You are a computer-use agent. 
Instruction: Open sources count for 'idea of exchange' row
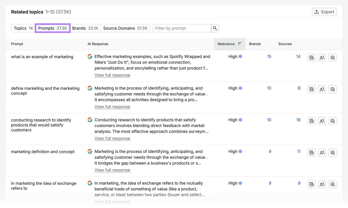pyautogui.click(x=299, y=183)
